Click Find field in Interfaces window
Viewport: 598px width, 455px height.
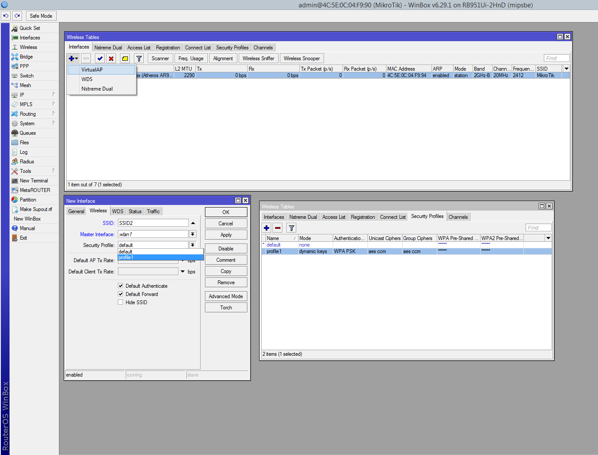coord(557,58)
